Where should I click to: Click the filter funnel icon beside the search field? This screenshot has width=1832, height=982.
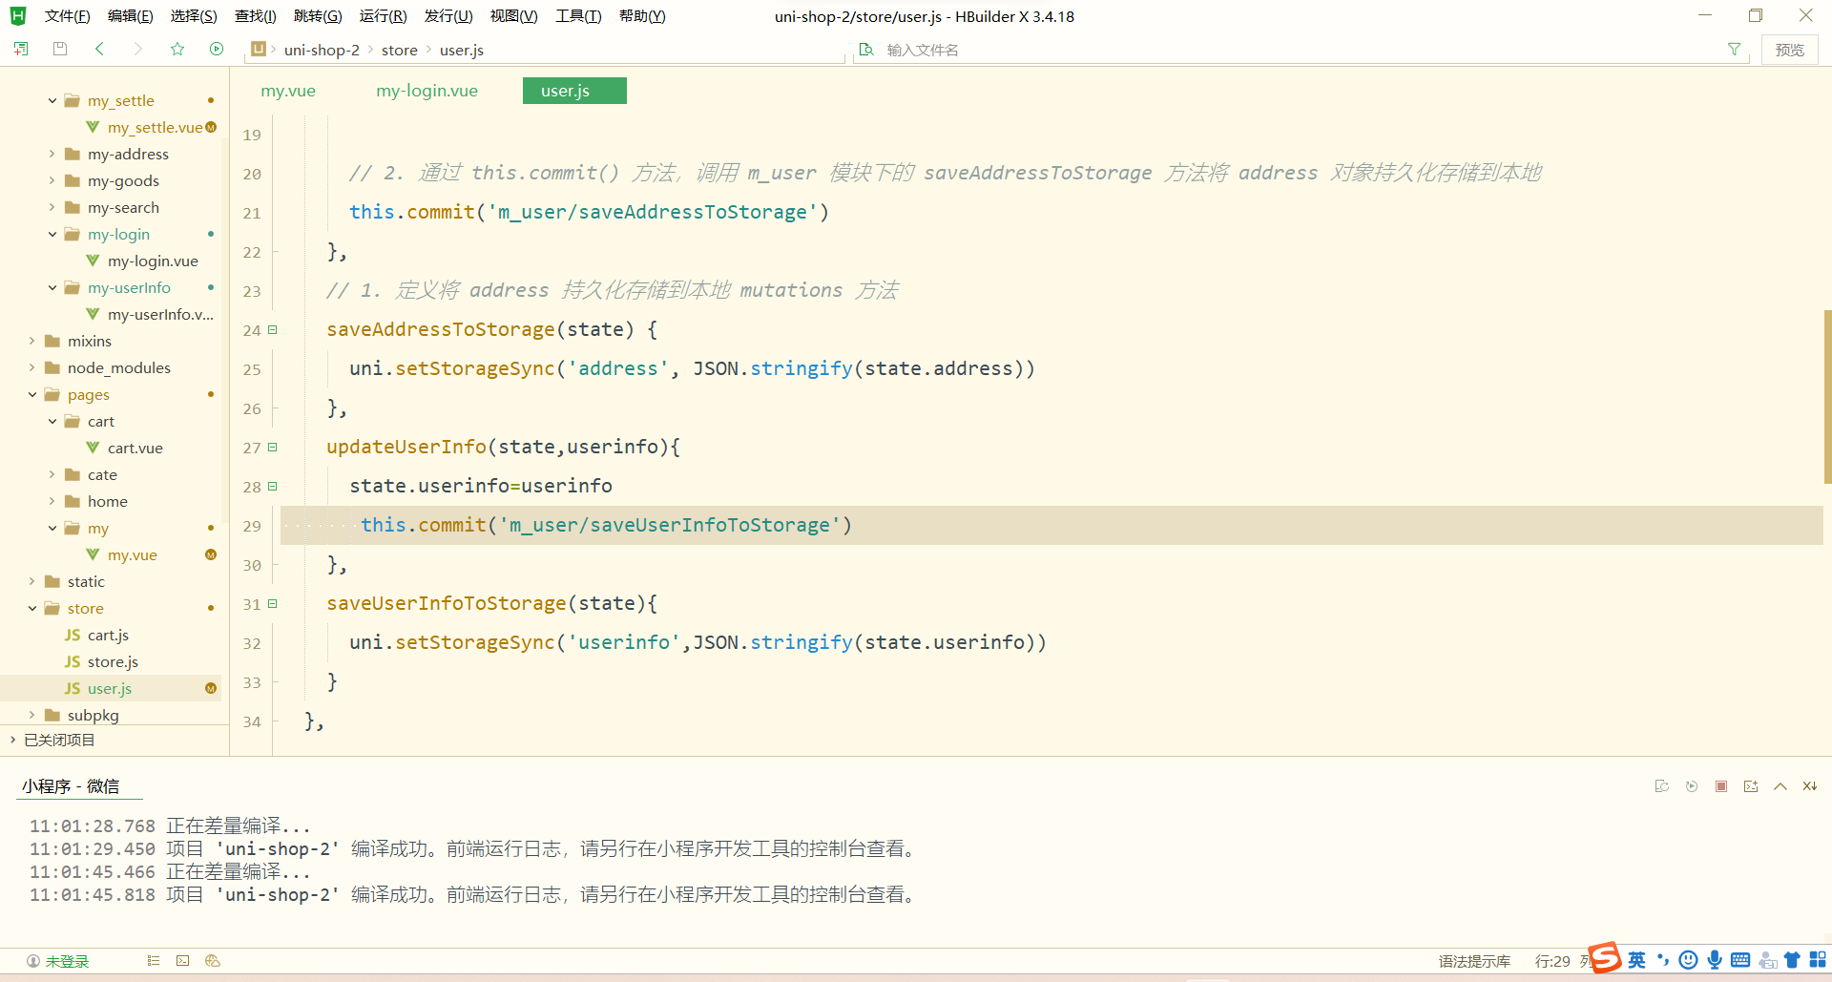point(1735,49)
